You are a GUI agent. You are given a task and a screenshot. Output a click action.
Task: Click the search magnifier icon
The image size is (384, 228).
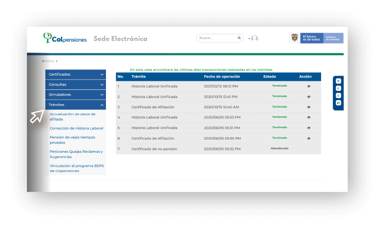tap(239, 38)
